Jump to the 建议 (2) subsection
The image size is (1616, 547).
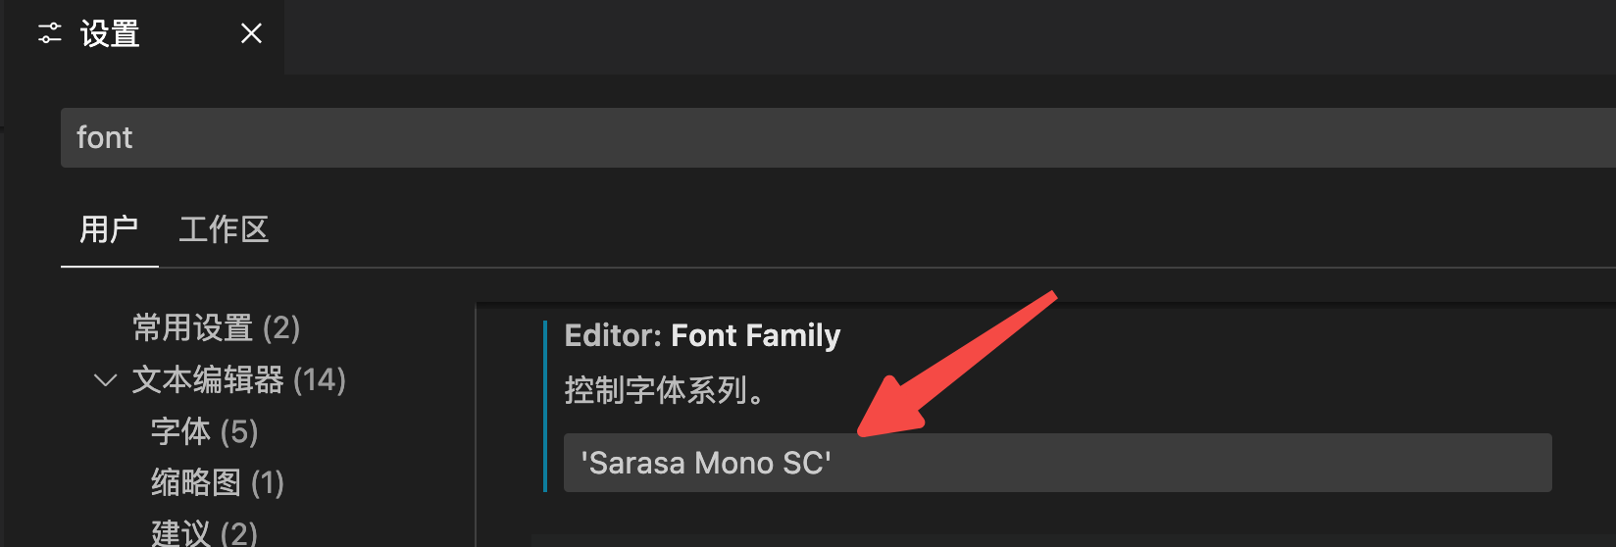pos(204,532)
